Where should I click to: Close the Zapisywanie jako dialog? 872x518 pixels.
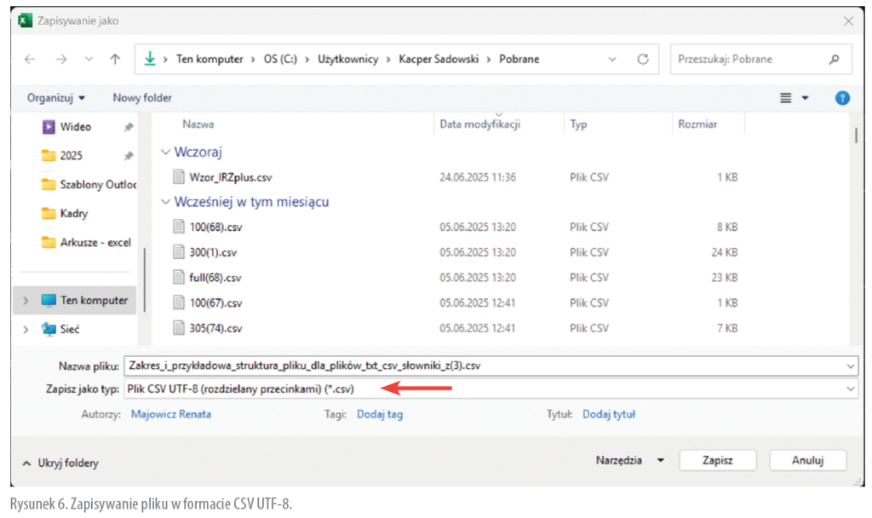point(848,21)
